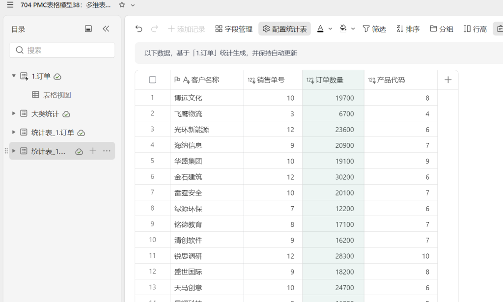Select the 1.订单 table
The height and width of the screenshot is (302, 503).
coord(41,76)
